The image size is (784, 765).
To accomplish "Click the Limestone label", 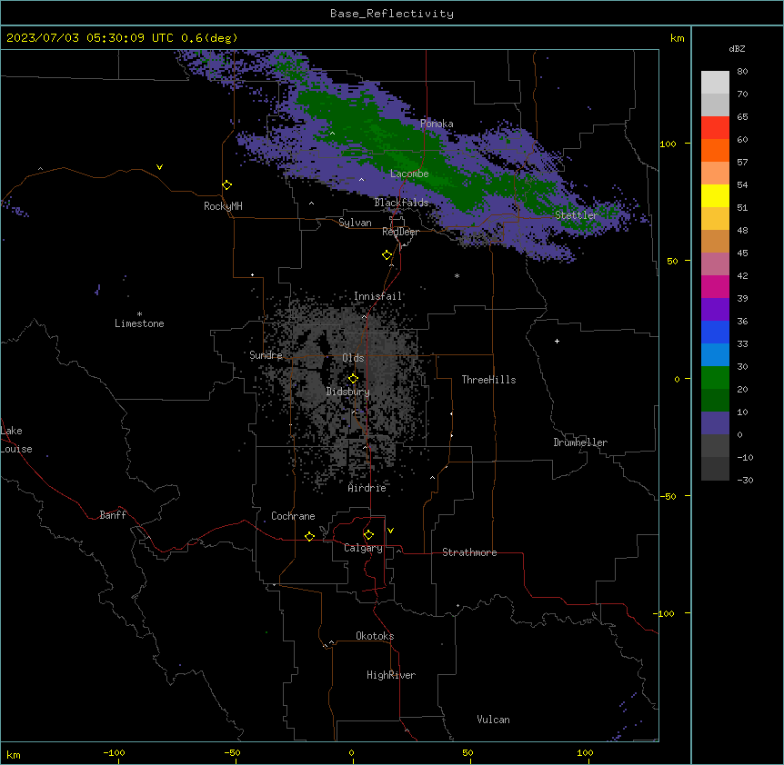I will [139, 323].
